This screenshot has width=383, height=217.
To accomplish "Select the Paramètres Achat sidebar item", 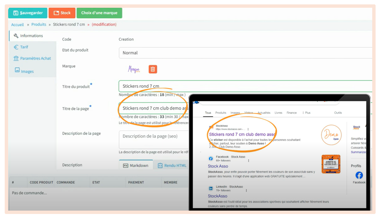I will 35,59.
